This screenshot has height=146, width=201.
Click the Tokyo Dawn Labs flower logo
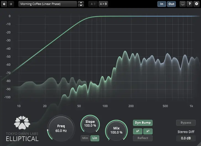pos(22,123)
